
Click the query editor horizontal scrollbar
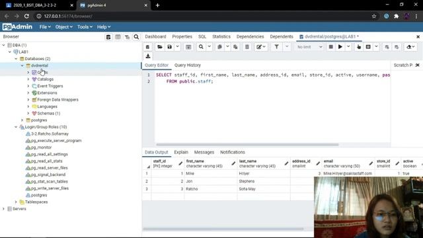(247, 145)
